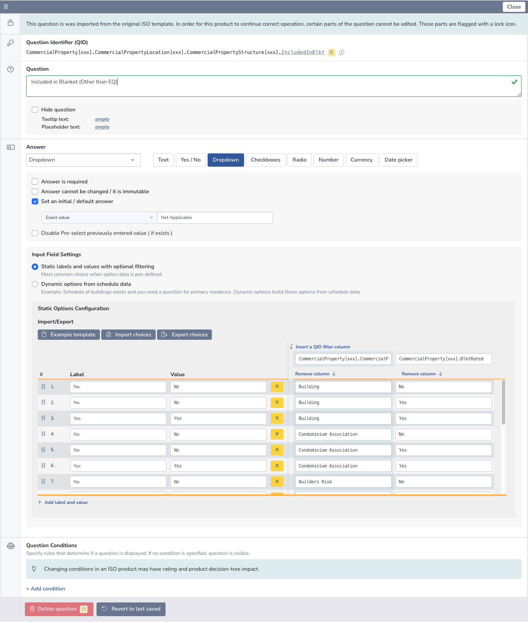Click the question mark icon in the sidebar
Image resolution: width=528 pixels, height=623 pixels.
pos(11,69)
